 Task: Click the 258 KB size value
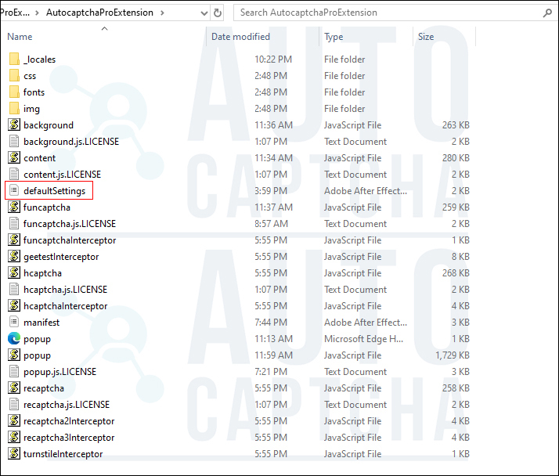coord(456,388)
